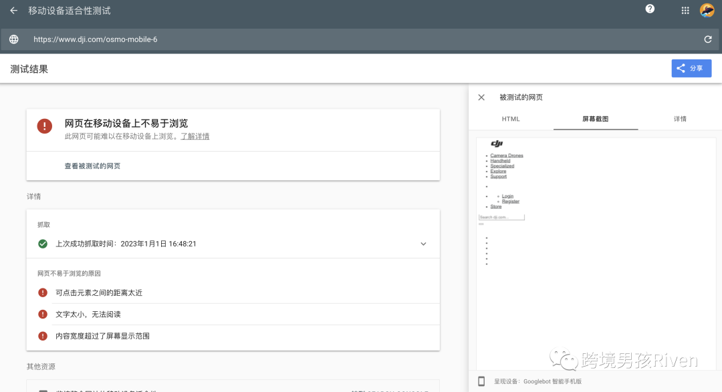This screenshot has height=392, width=722.
Task: Close the 被测试的网页 side panel
Action: point(481,97)
